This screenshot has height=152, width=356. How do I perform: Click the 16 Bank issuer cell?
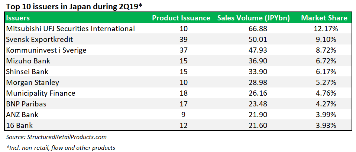click(x=19, y=125)
